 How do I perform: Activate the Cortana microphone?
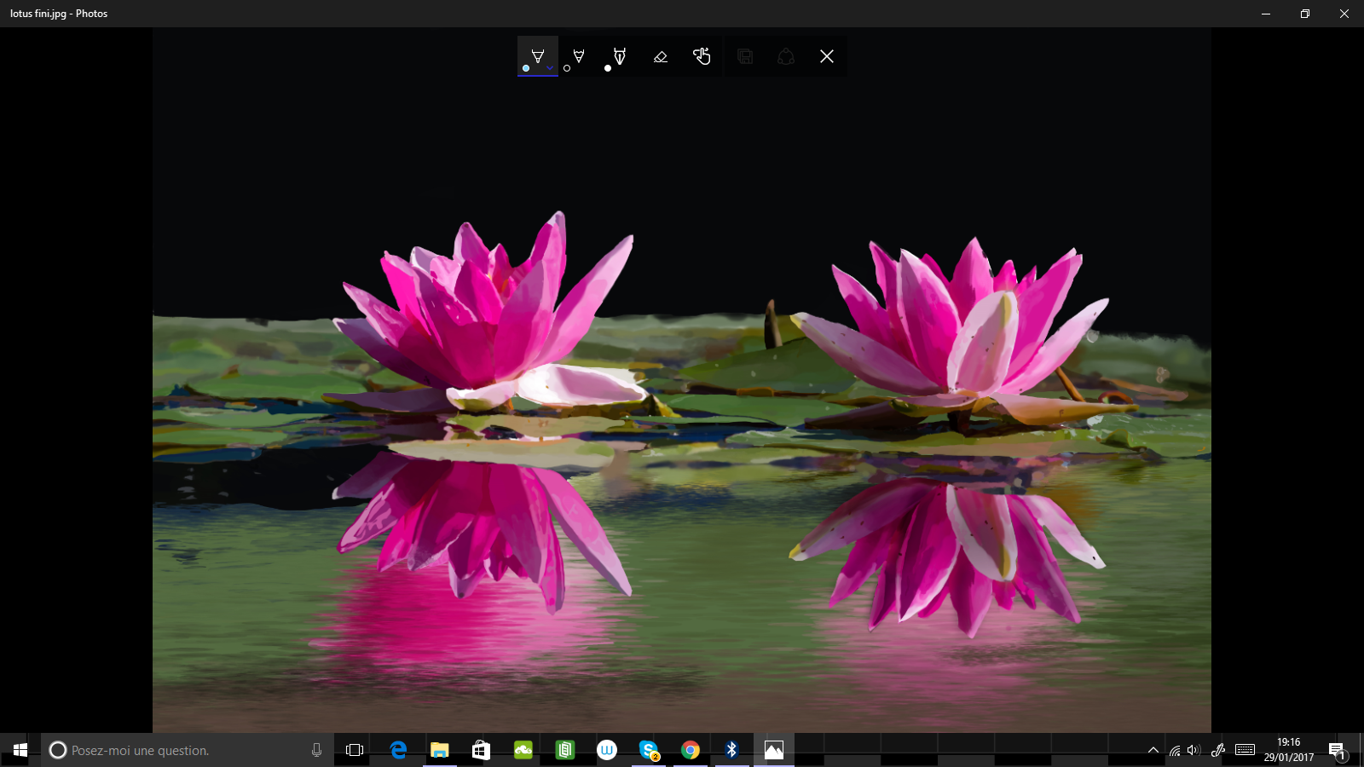point(316,750)
